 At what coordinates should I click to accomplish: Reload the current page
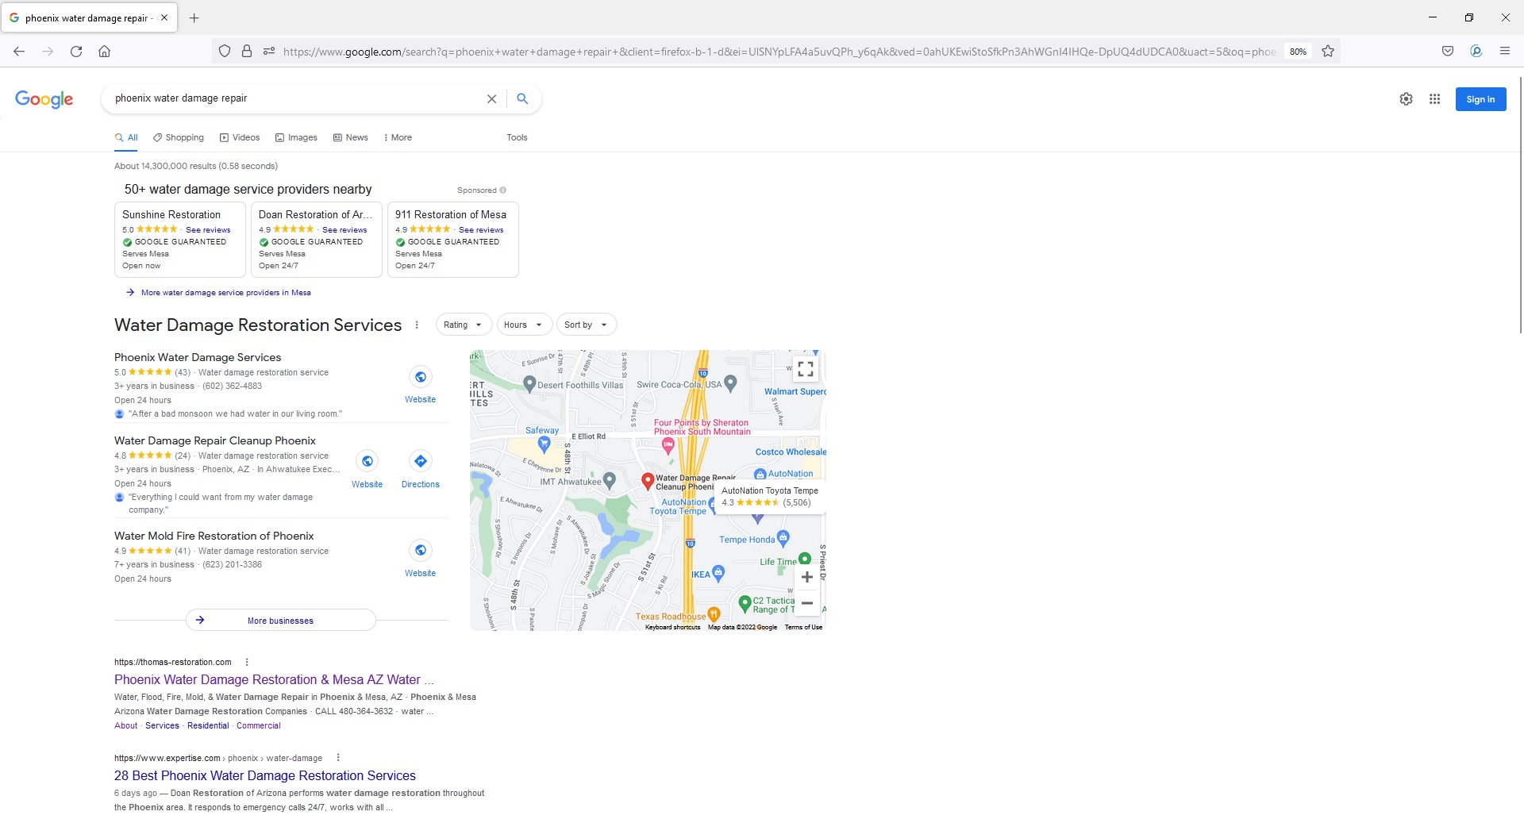point(76,52)
